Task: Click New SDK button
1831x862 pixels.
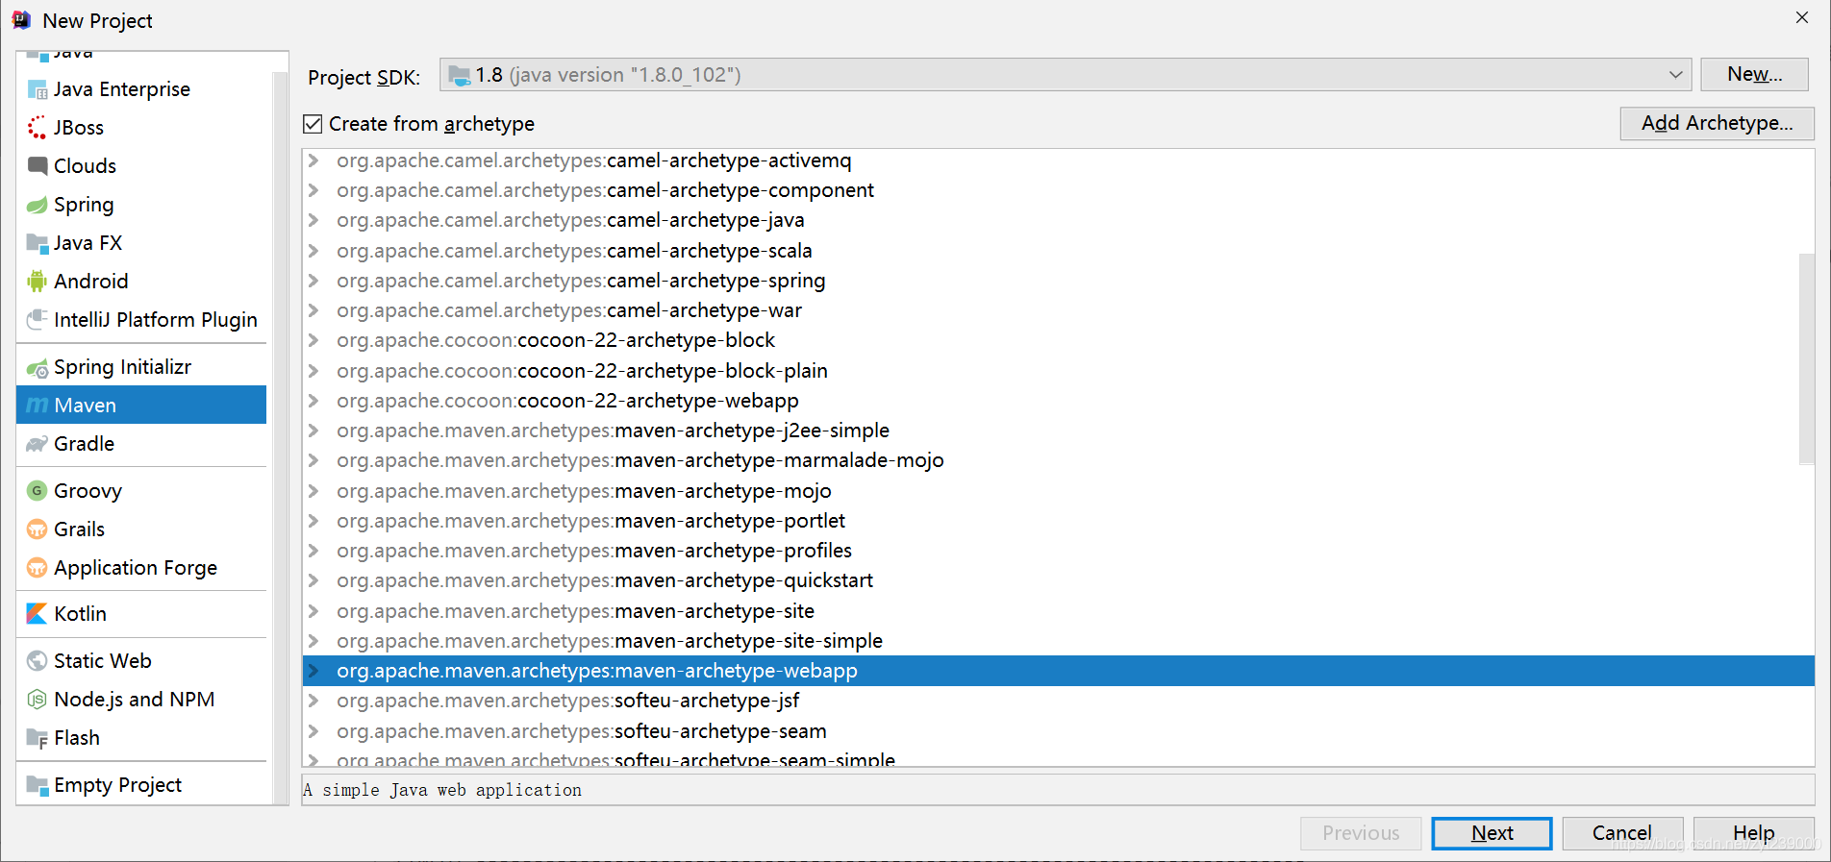Action: pyautogui.click(x=1754, y=74)
